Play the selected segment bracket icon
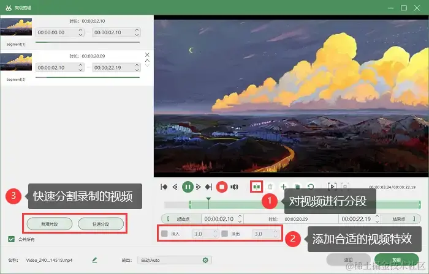 click(x=332, y=187)
